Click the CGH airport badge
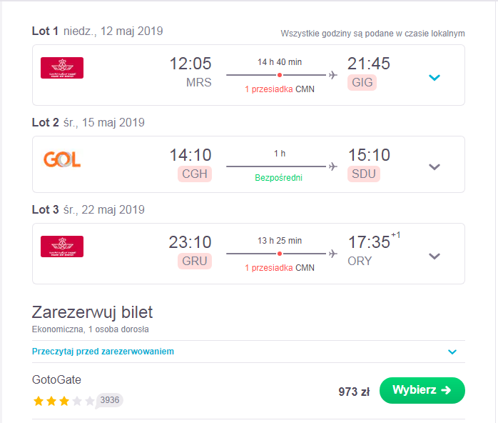 [195, 174]
